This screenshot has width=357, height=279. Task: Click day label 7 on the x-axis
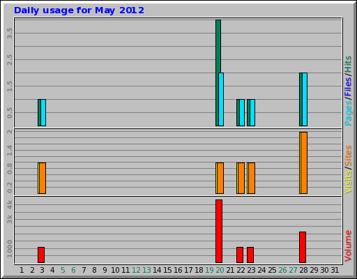click(x=84, y=270)
